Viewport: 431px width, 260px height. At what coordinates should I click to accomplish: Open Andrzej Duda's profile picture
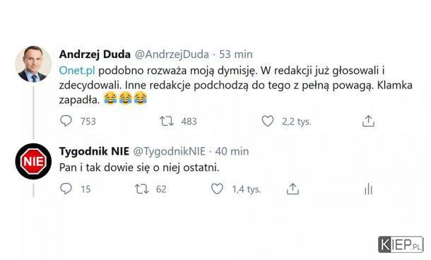33,64
